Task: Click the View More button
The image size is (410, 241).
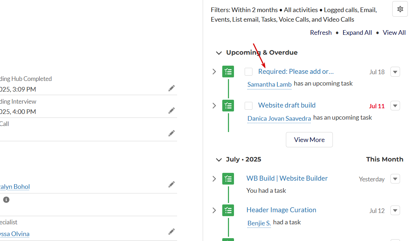Action: 309,140
